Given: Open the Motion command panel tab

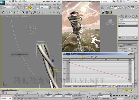Looking at the screenshot, I should (130, 16).
